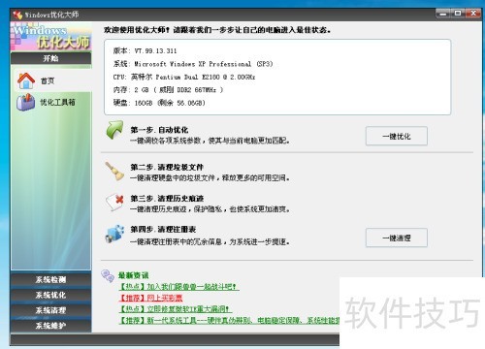Click the 一键清理 button
Image resolution: width=485 pixels, height=349 pixels.
tap(397, 238)
